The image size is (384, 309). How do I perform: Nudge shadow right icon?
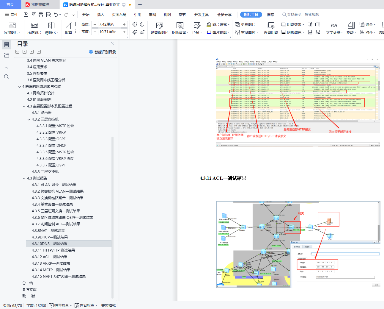point(318,32)
